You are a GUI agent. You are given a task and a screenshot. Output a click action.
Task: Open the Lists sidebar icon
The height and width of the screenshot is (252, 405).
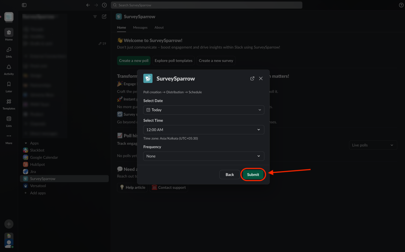tap(9, 119)
